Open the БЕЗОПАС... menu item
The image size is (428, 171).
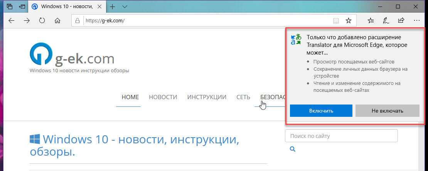click(273, 97)
